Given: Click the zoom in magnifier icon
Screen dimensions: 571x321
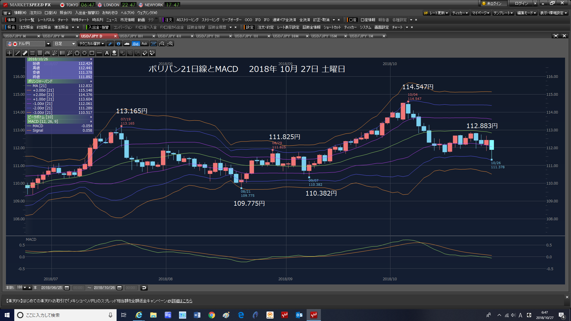Looking at the screenshot, I should pyautogui.click(x=170, y=44).
